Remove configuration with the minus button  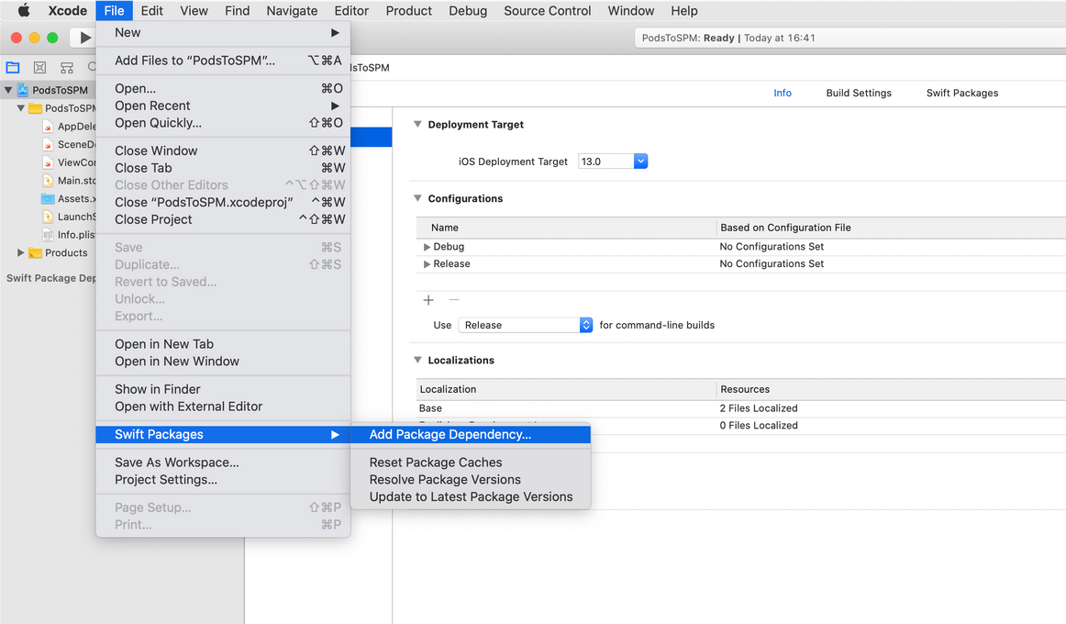coord(454,300)
